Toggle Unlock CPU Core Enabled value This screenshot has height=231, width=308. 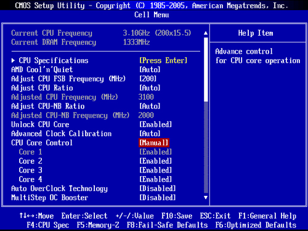point(155,124)
